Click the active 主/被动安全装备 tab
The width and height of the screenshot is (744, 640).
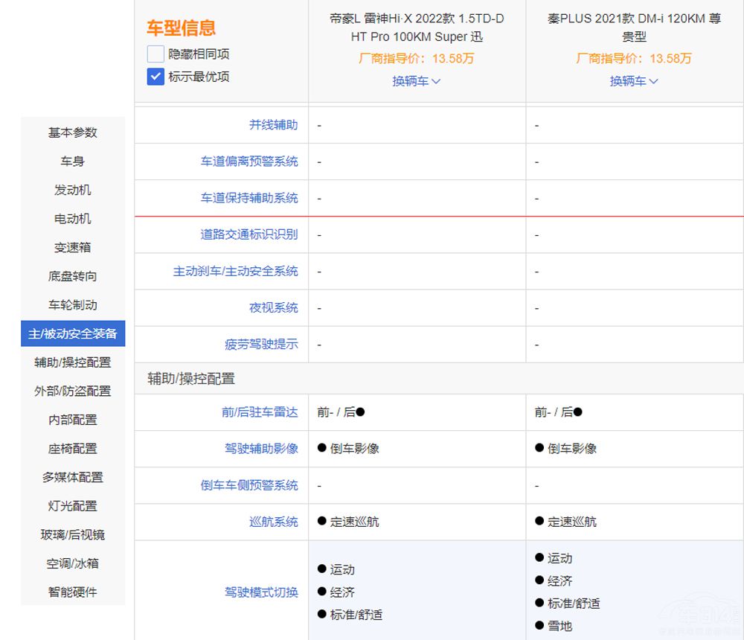[x=73, y=334]
